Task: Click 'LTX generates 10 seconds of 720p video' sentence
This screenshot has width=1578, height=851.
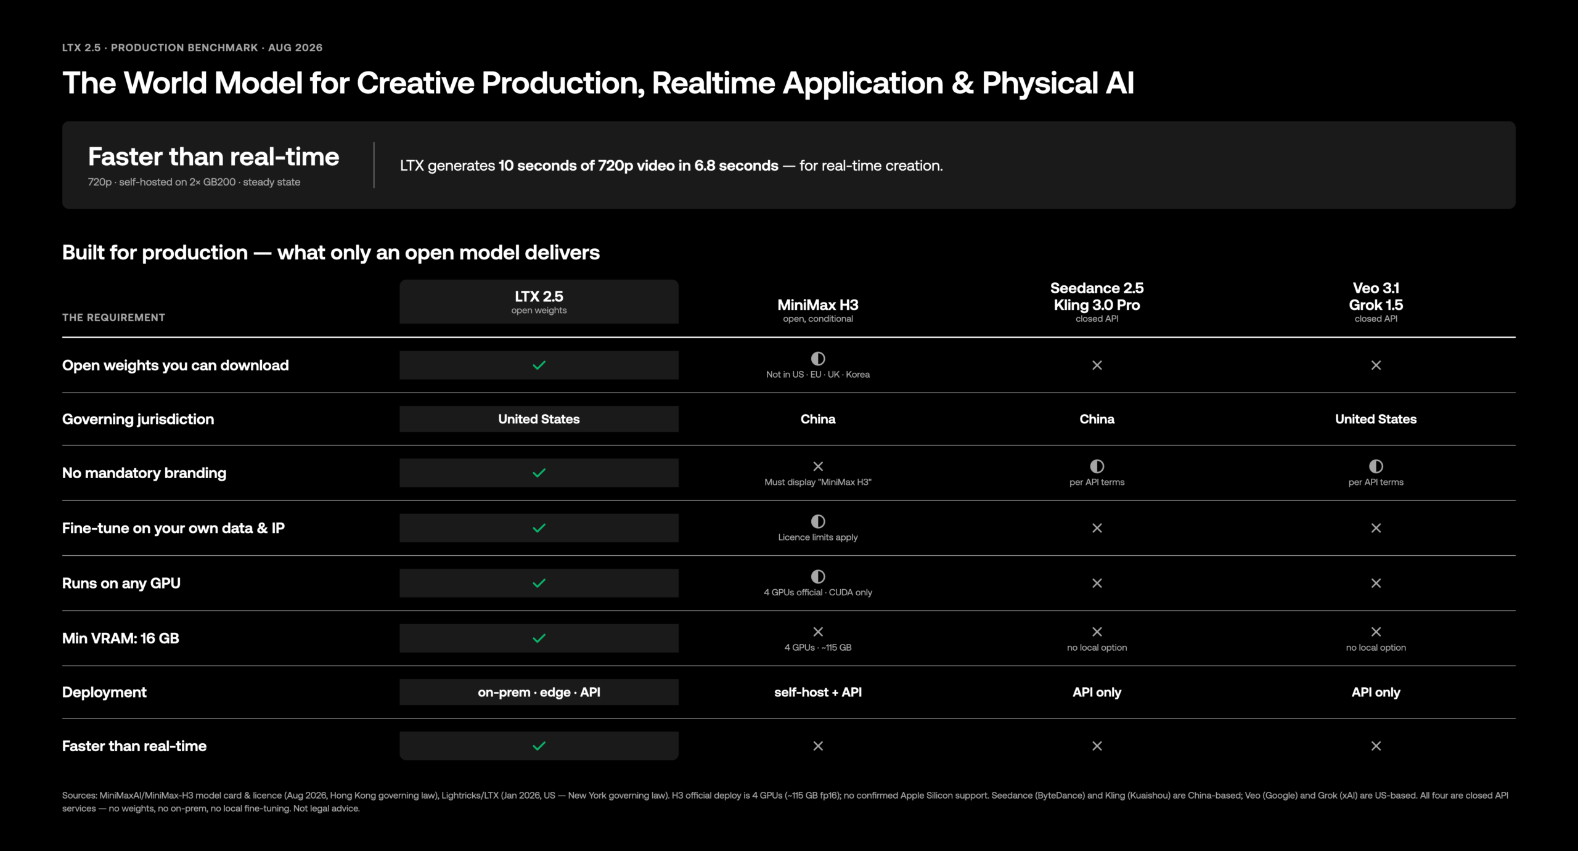Action: click(671, 166)
